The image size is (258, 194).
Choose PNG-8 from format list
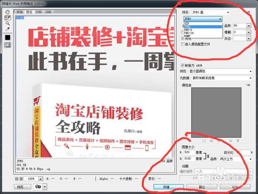pyautogui.click(x=203, y=30)
